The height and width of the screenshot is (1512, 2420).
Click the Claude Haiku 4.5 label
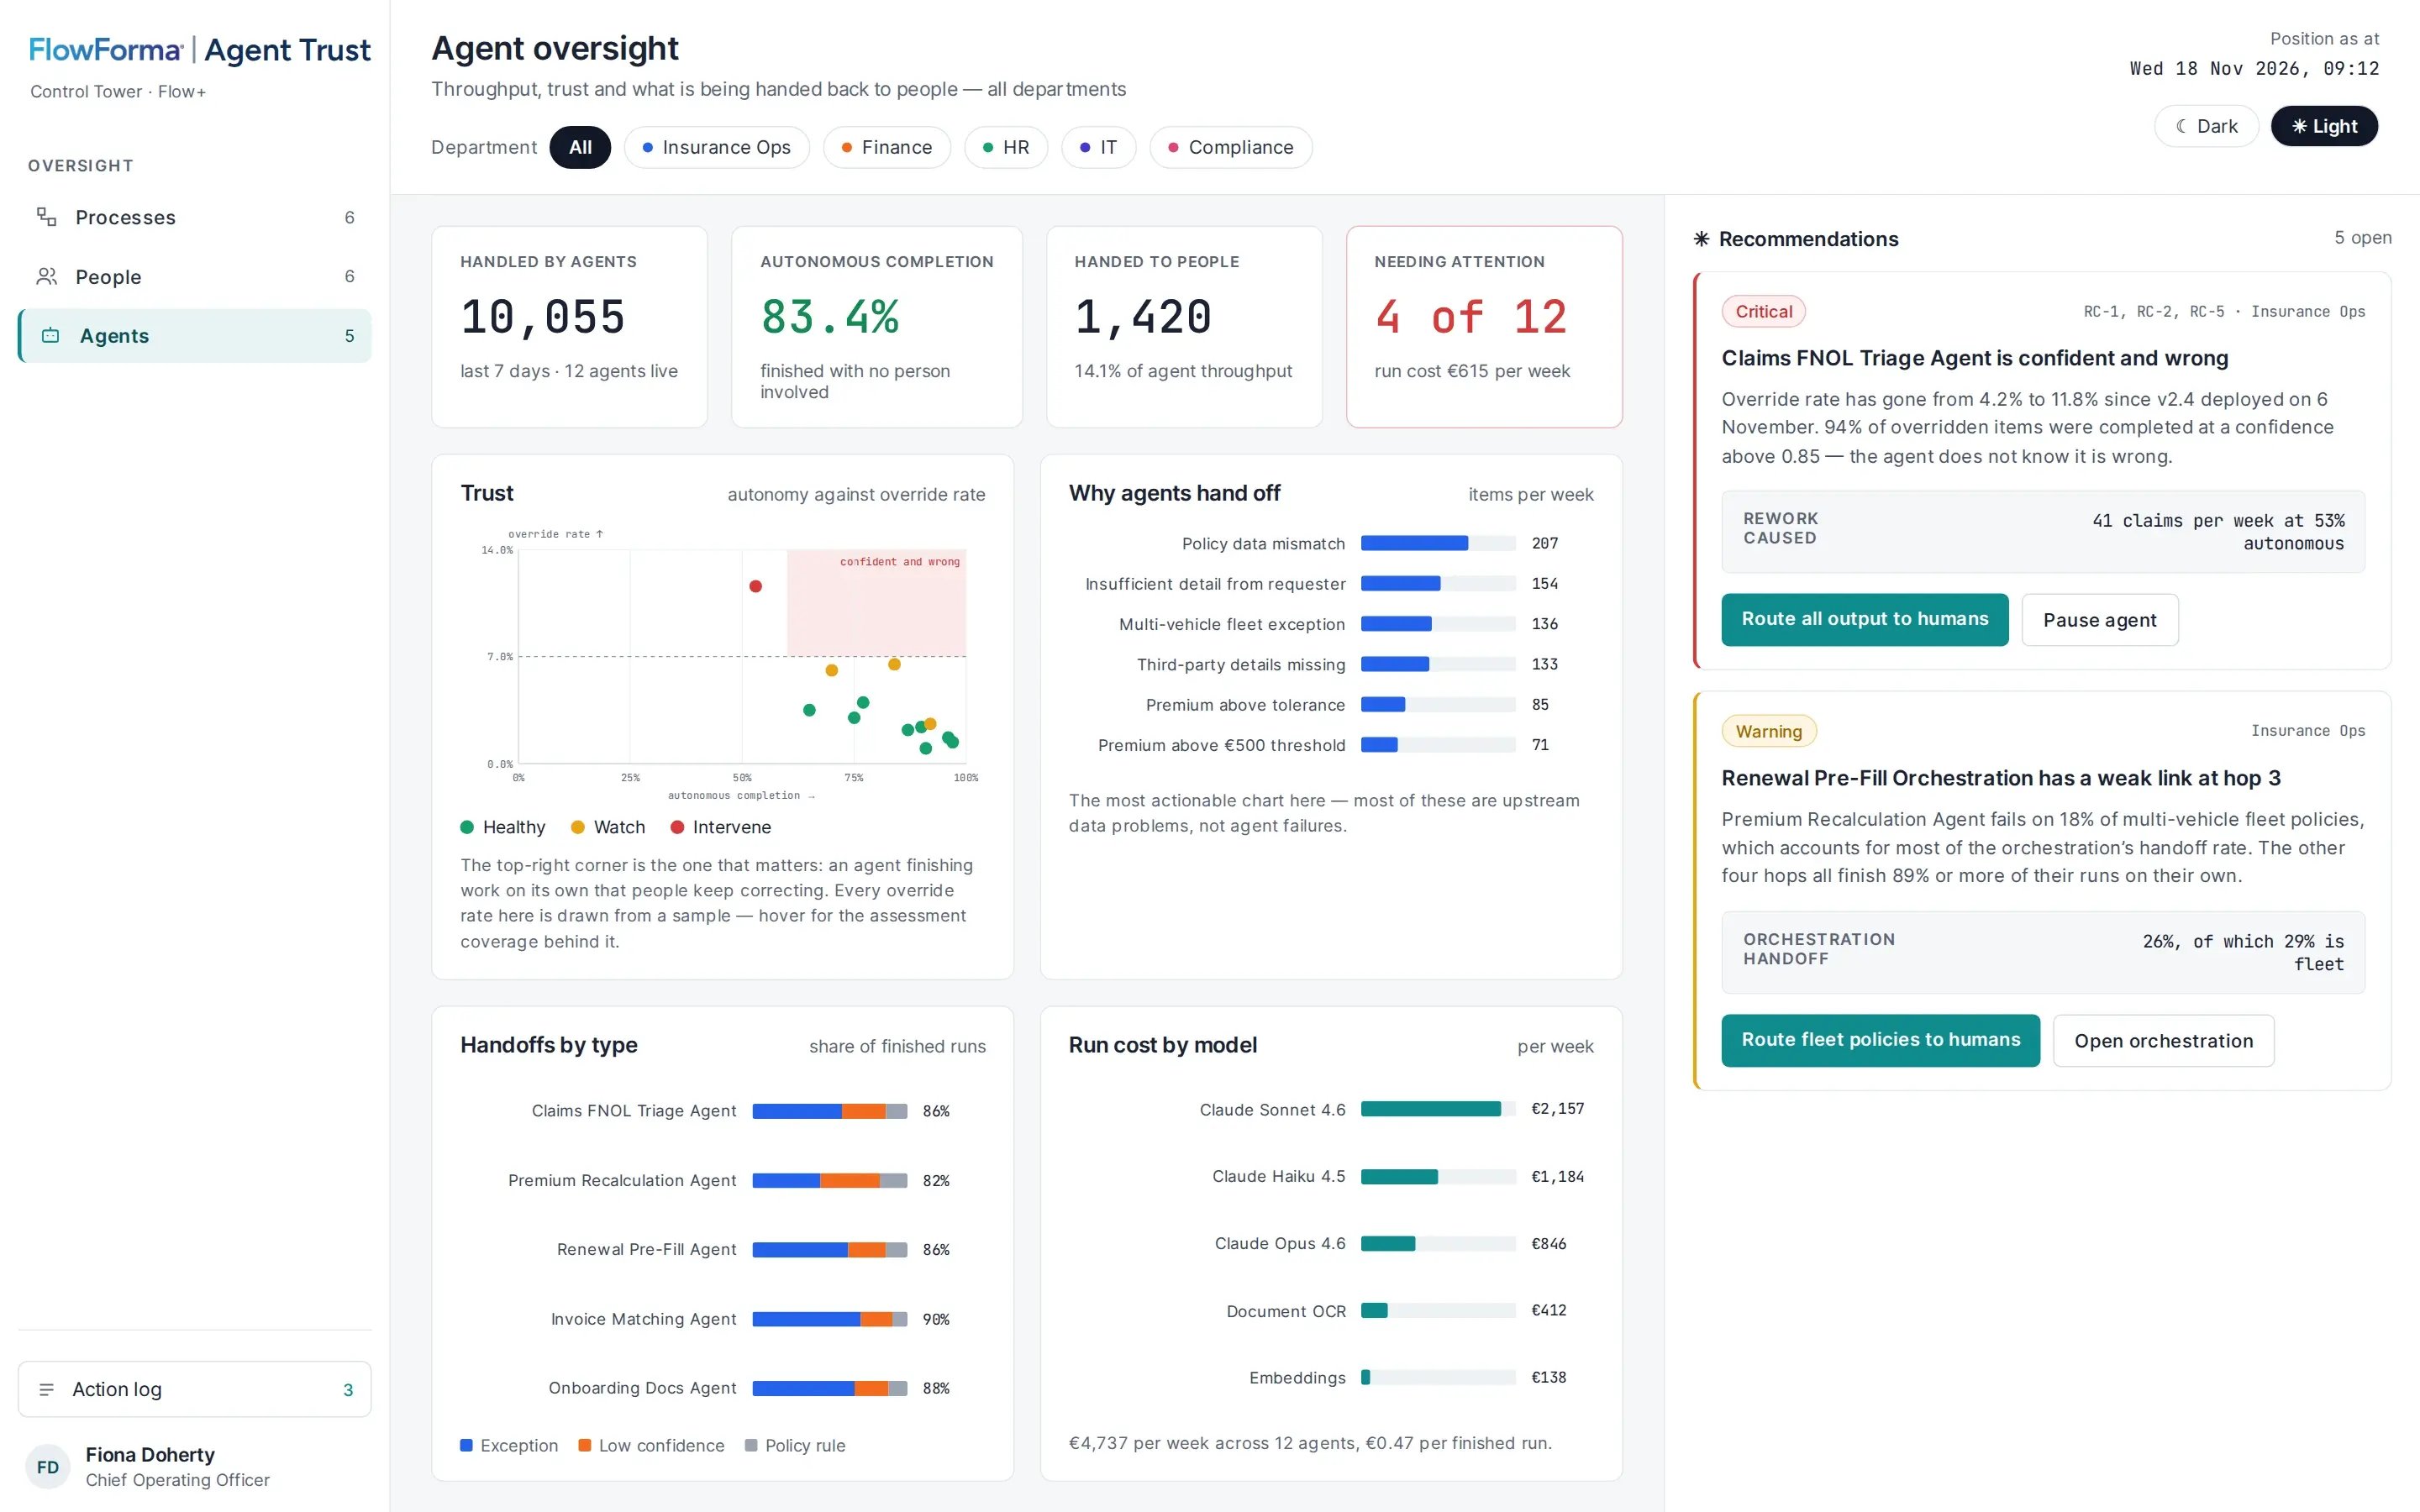click(x=1278, y=1176)
